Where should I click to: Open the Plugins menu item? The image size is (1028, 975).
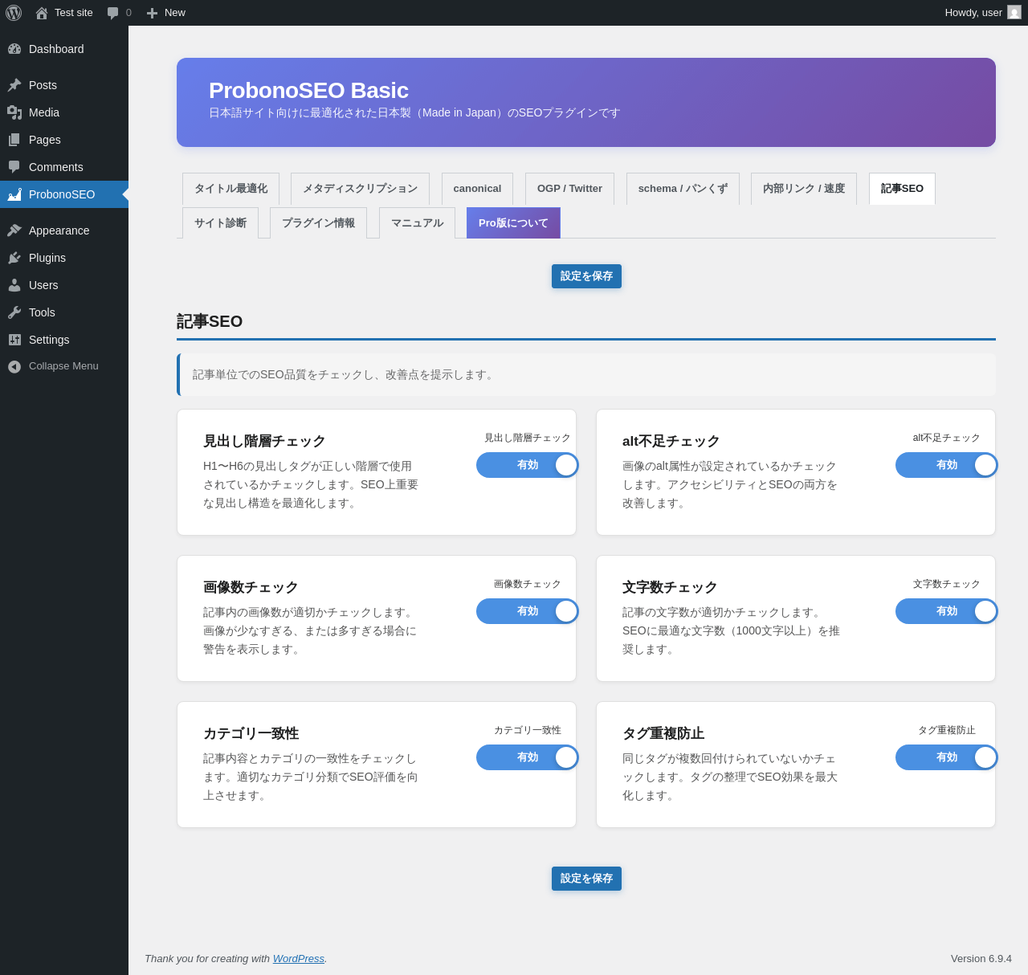coord(64,258)
